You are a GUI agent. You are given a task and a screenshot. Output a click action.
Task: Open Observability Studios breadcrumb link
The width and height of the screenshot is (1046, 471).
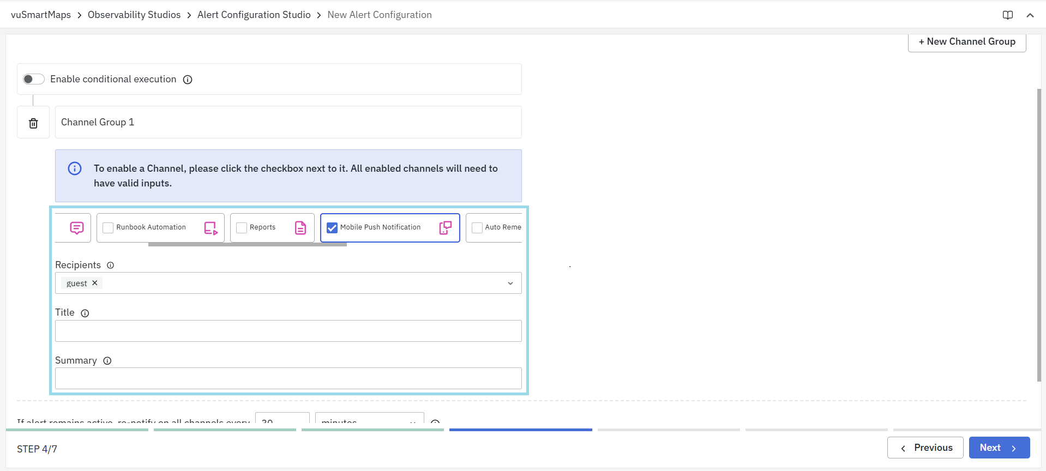pyautogui.click(x=134, y=15)
